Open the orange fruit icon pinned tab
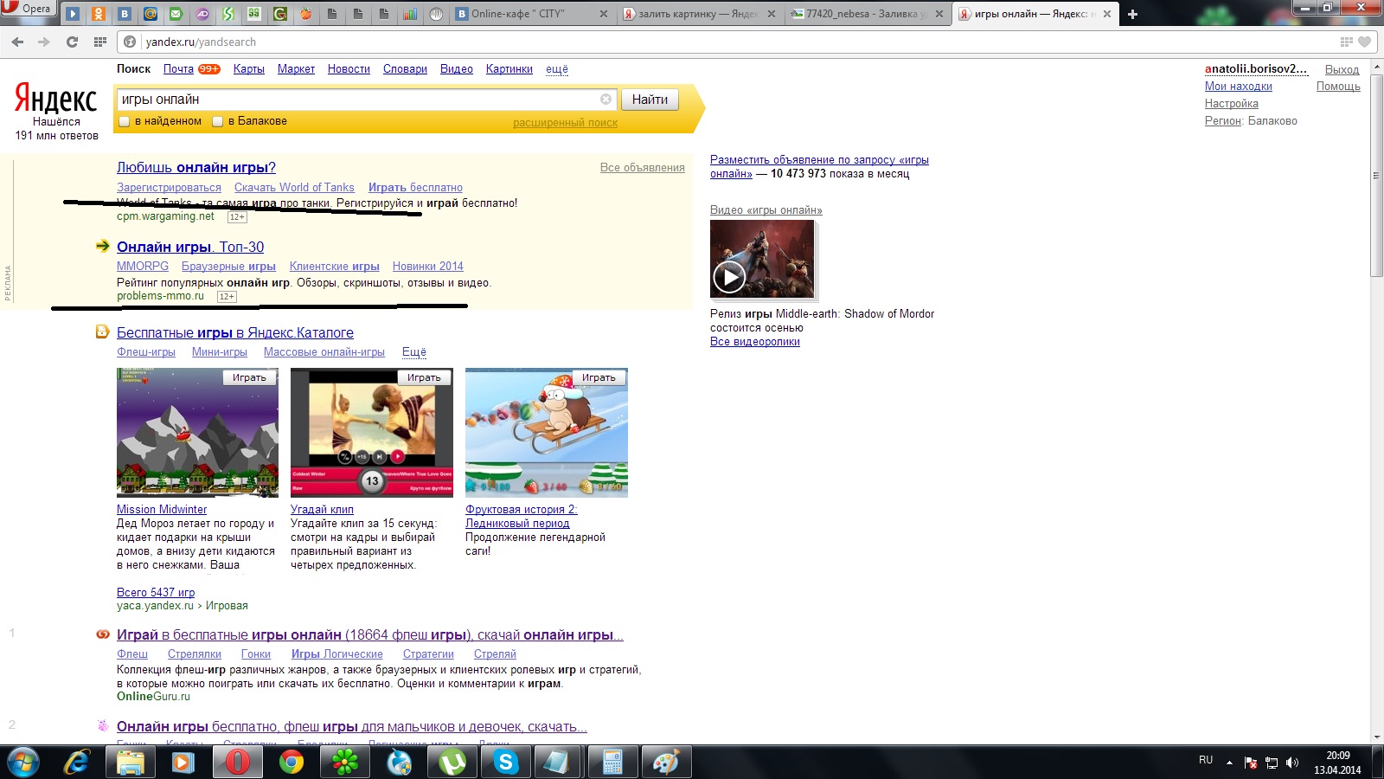 pyautogui.click(x=305, y=14)
